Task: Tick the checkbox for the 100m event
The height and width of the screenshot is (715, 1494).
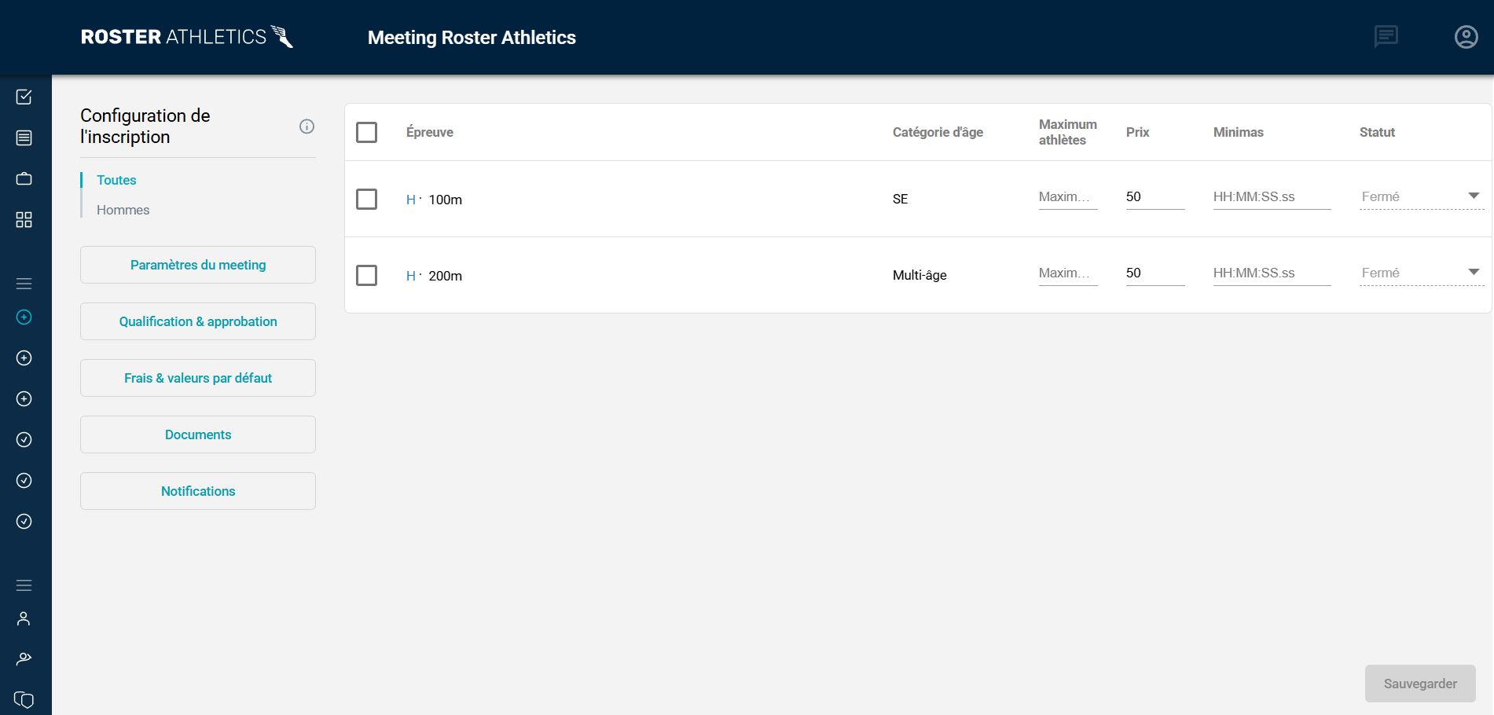Action: 366,199
